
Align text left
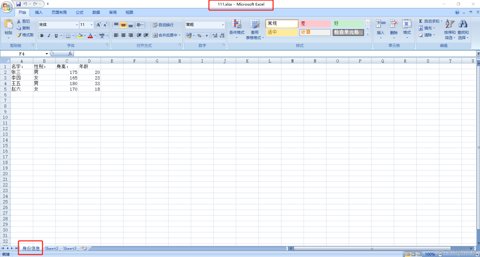coord(116,35)
